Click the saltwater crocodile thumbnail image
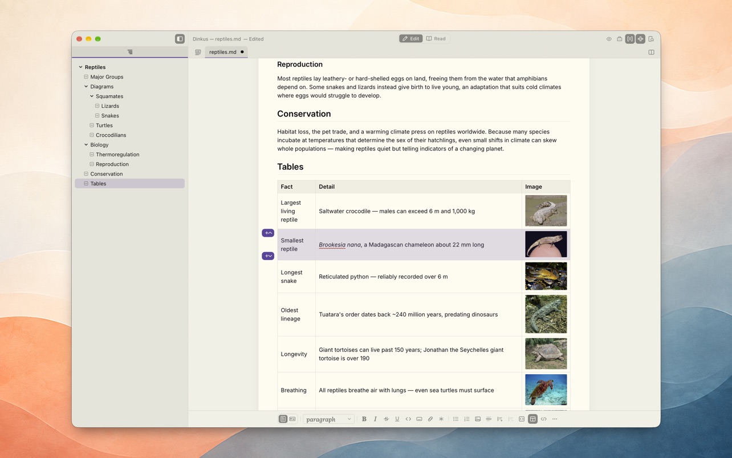Screen dimensions: 732x458 click(x=546, y=210)
